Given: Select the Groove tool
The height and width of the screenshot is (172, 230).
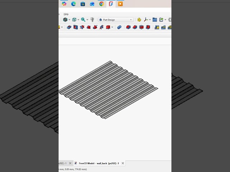Looking at the screenshot, I should (82, 27).
